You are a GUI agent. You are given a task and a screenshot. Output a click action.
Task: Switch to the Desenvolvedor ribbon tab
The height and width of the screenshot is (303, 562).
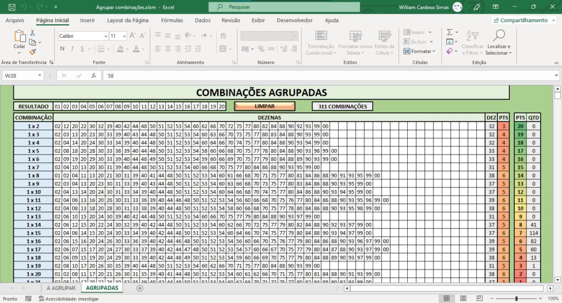(x=294, y=20)
